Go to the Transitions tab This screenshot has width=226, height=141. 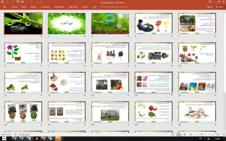[x=46, y=7]
